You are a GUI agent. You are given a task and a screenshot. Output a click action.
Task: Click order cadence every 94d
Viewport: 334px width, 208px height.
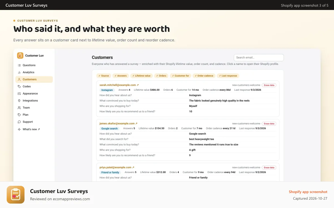pyautogui.click(x=230, y=172)
